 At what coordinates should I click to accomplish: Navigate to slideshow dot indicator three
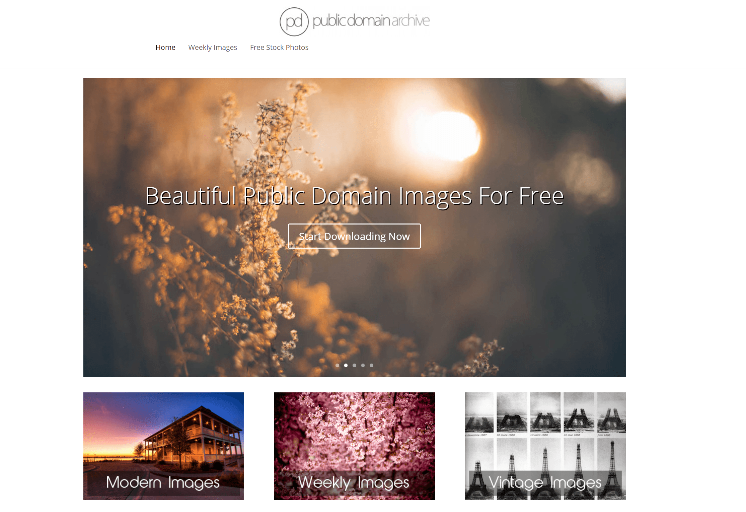pos(355,366)
